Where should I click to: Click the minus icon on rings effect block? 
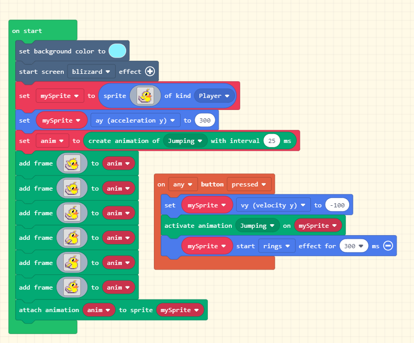point(388,246)
